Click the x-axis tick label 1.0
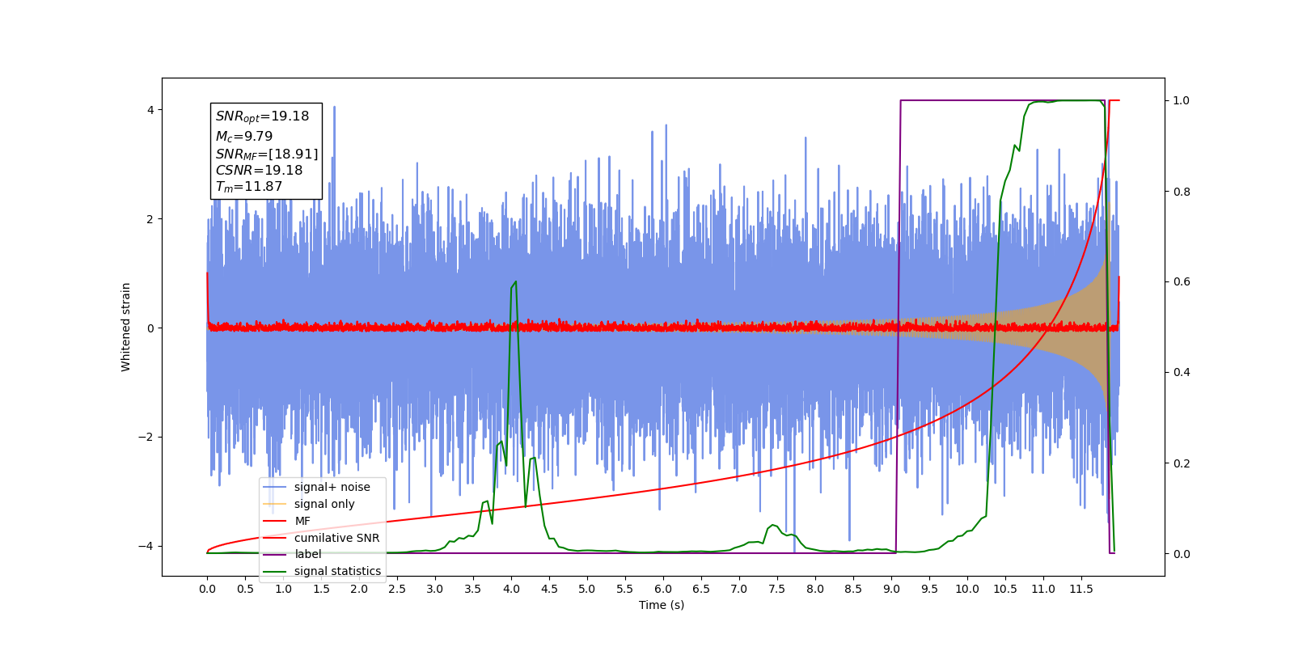Screen dimensions: 1294x647 tap(283, 589)
